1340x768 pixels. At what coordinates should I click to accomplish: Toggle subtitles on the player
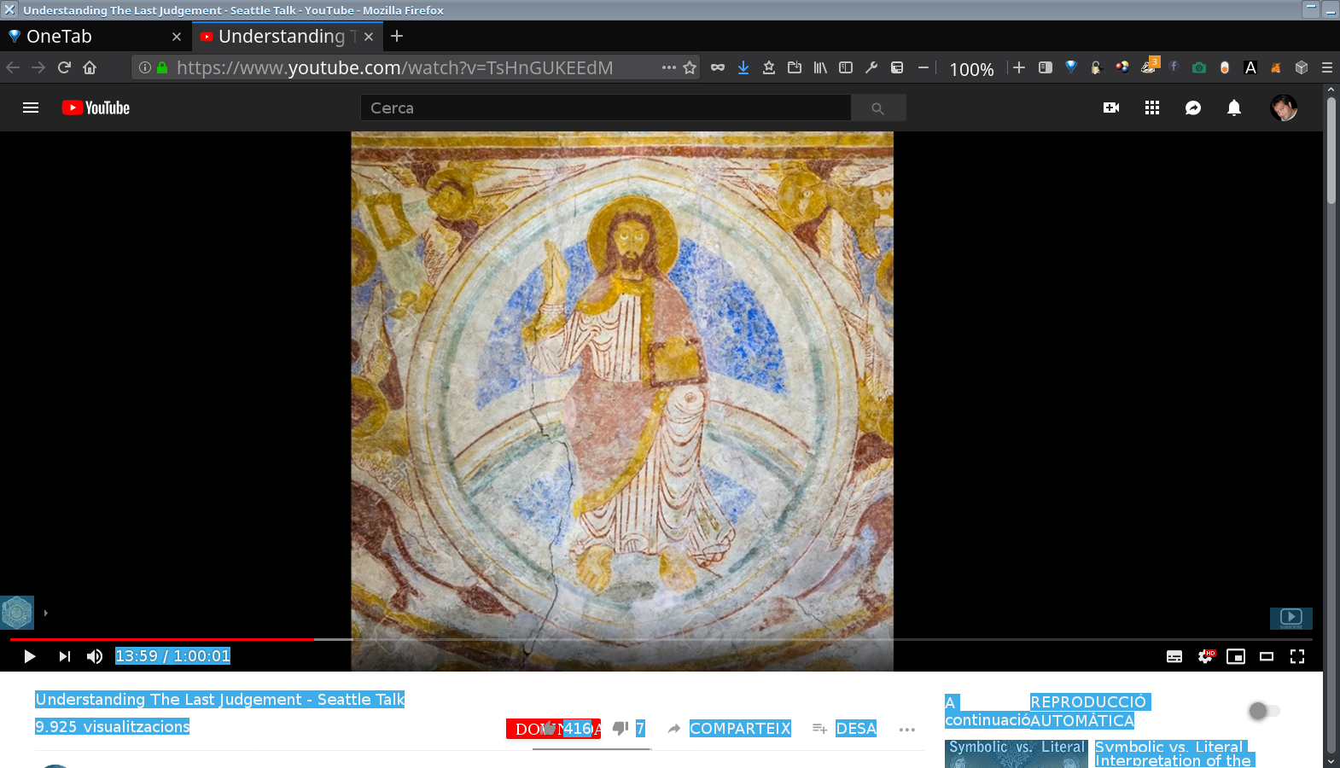[x=1174, y=656]
